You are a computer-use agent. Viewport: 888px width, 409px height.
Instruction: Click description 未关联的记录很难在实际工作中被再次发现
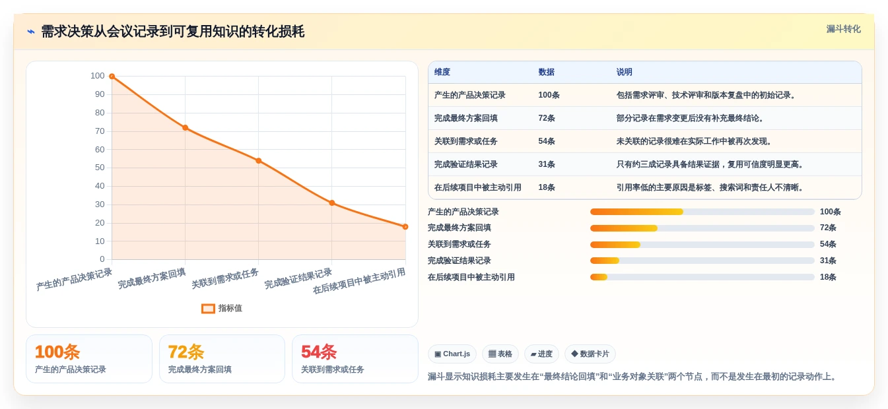[x=695, y=141]
